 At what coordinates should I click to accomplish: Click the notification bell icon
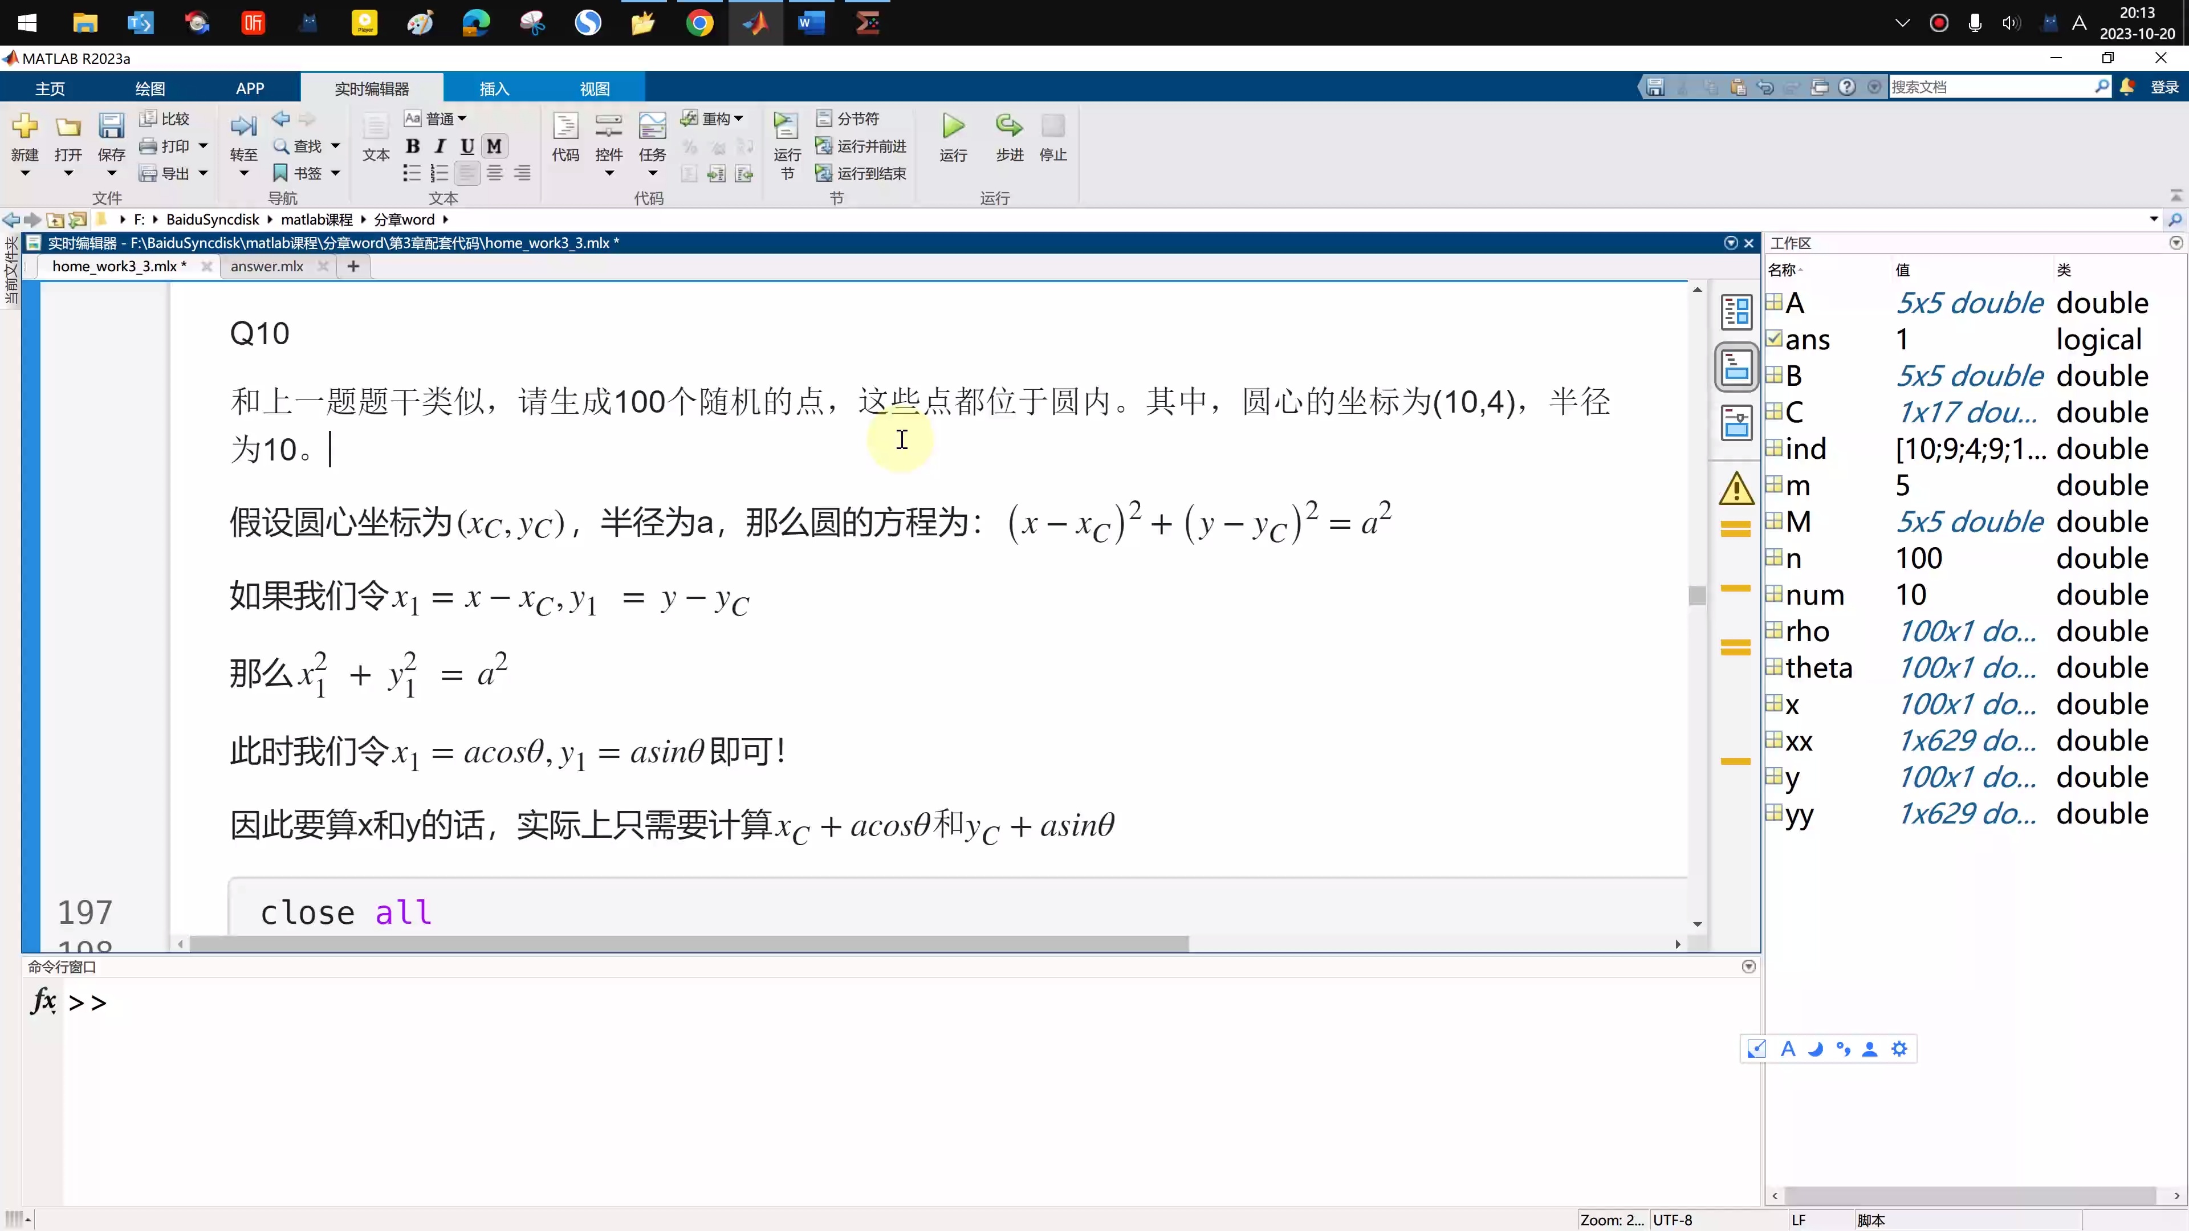click(x=2127, y=87)
